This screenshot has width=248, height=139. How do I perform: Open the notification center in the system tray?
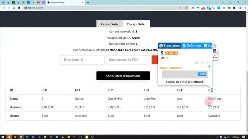244,137
